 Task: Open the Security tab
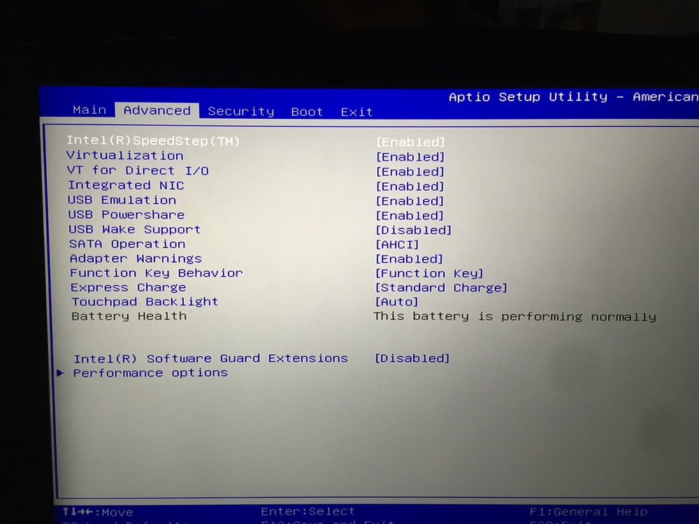point(240,111)
